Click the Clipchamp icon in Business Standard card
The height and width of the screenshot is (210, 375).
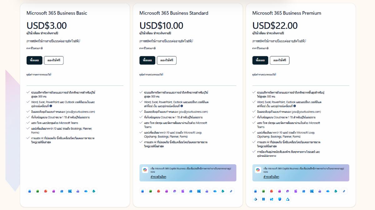tap(183, 191)
